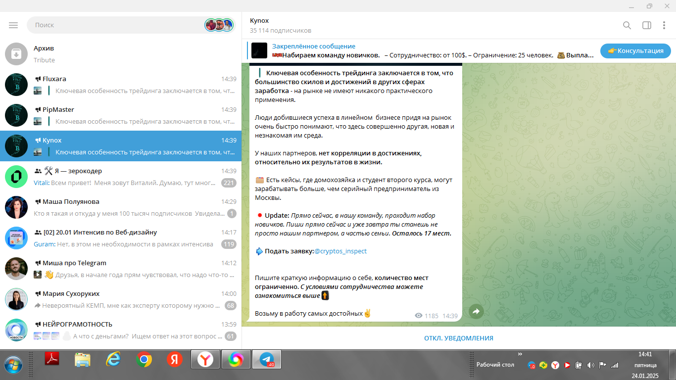Open Windows Explorer from taskbar
Viewport: 676px width, 380px height.
coord(82,359)
